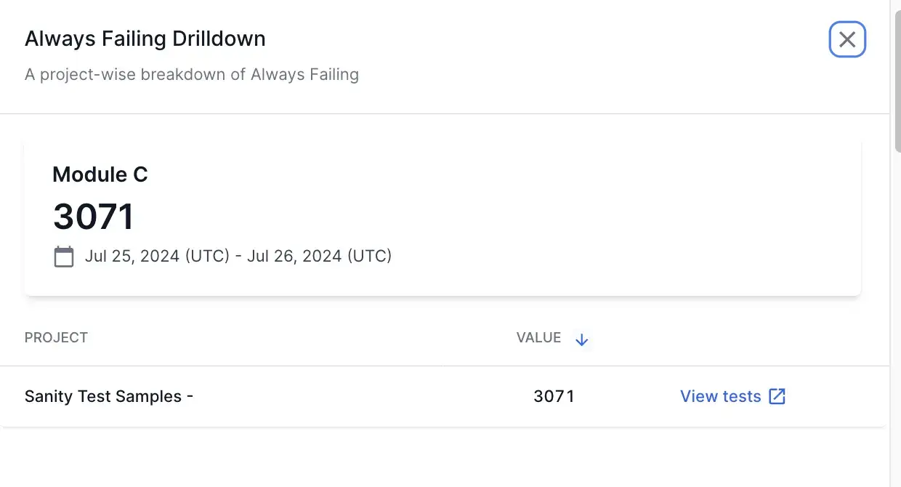Click the PROJECT column header
This screenshot has width=901, height=487.
[x=56, y=338]
